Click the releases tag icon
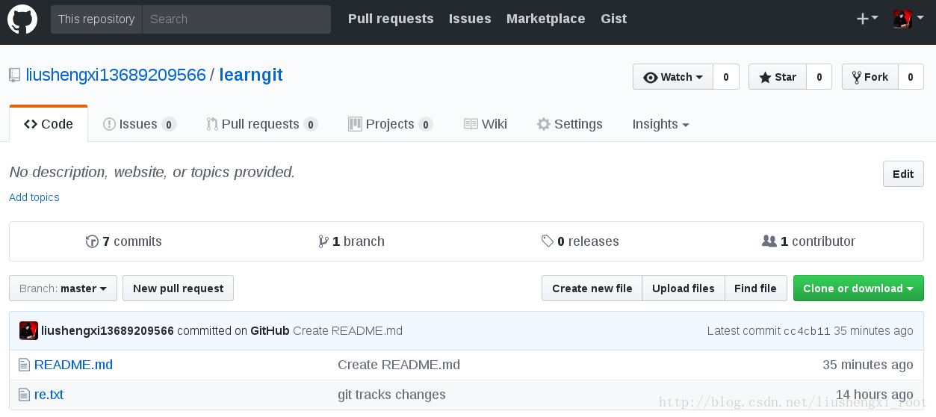Image resolution: width=936 pixels, height=417 pixels. pos(548,241)
